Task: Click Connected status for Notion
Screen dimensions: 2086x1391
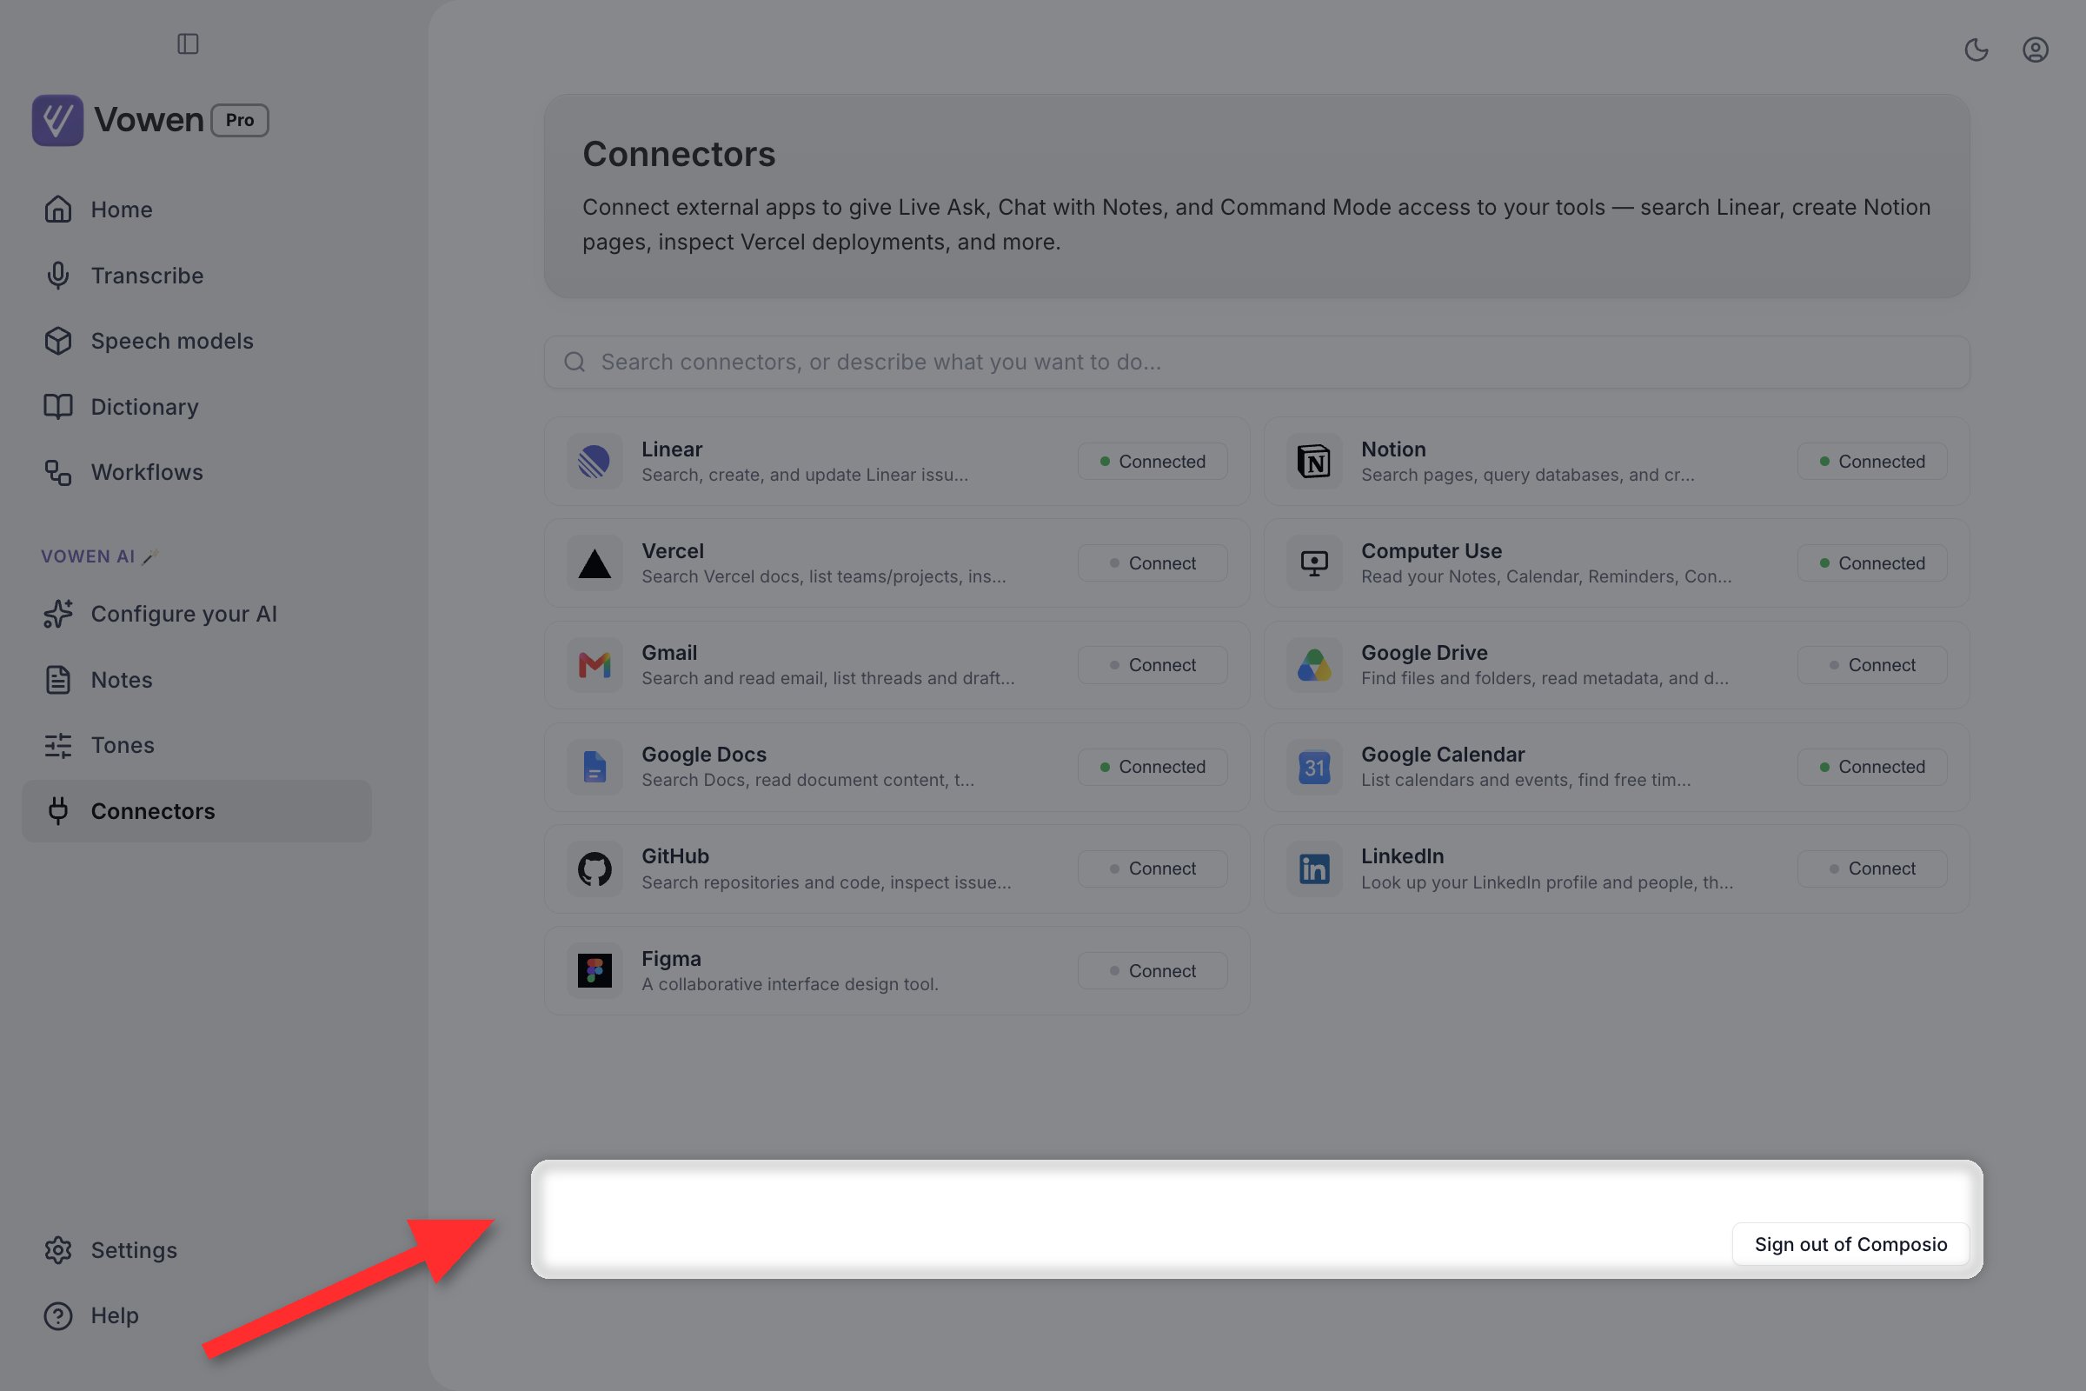Action: (1871, 462)
